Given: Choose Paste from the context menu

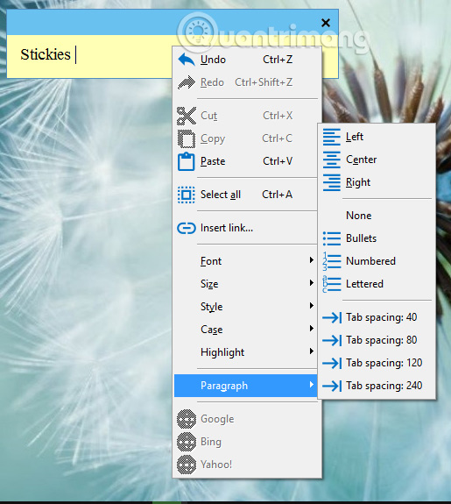Looking at the screenshot, I should coord(246,161).
